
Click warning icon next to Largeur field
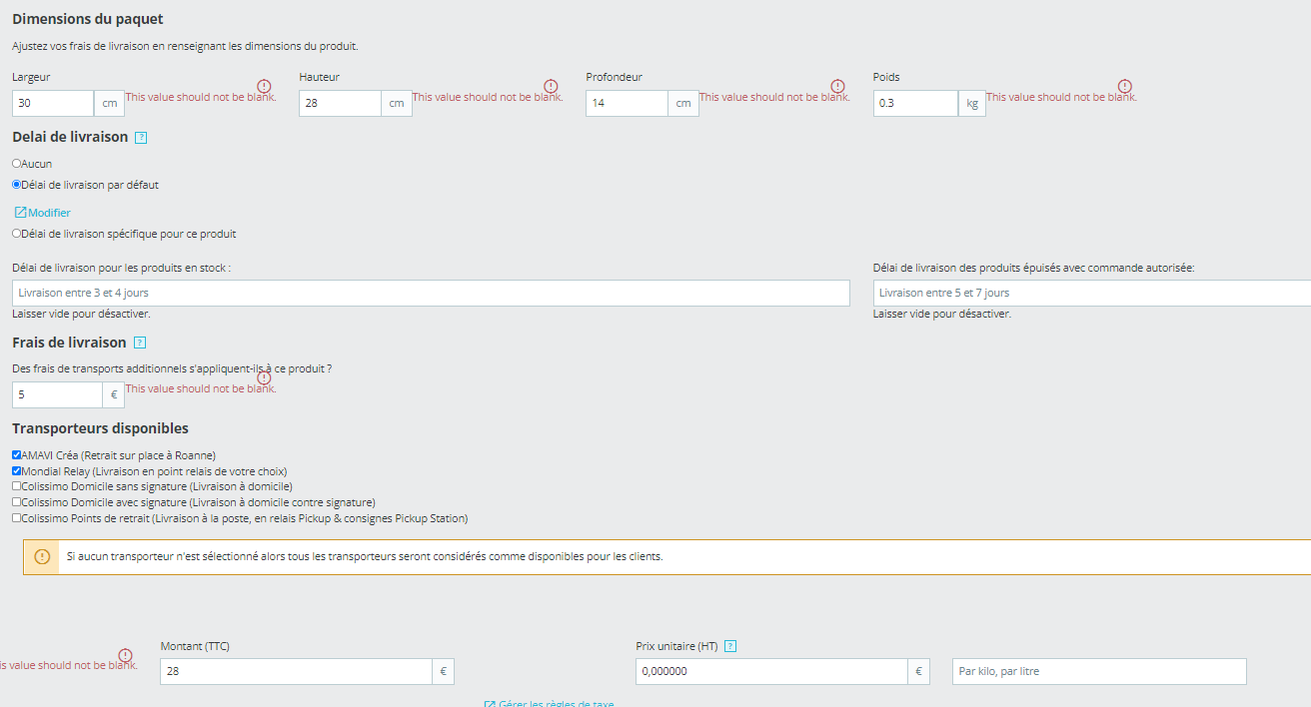tap(264, 86)
